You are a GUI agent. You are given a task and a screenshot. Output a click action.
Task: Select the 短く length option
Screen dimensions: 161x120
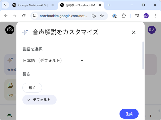32,88
